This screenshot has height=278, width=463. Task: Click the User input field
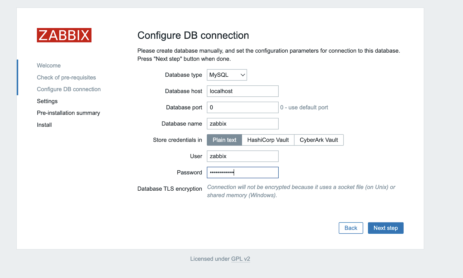point(242,156)
